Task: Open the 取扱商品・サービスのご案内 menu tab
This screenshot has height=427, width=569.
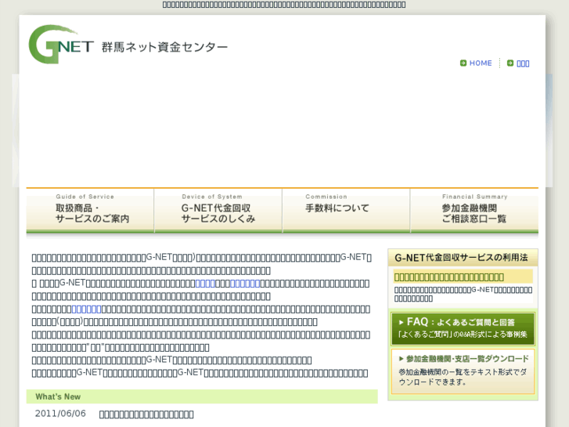Action: point(90,211)
